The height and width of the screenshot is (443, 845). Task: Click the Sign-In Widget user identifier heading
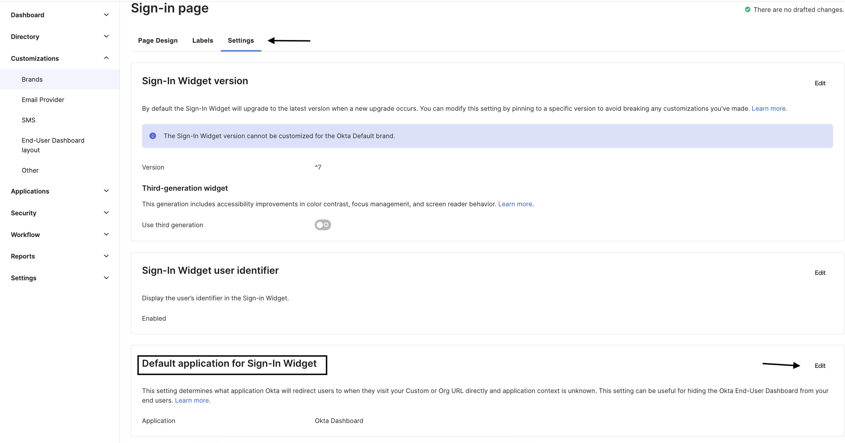[210, 270]
